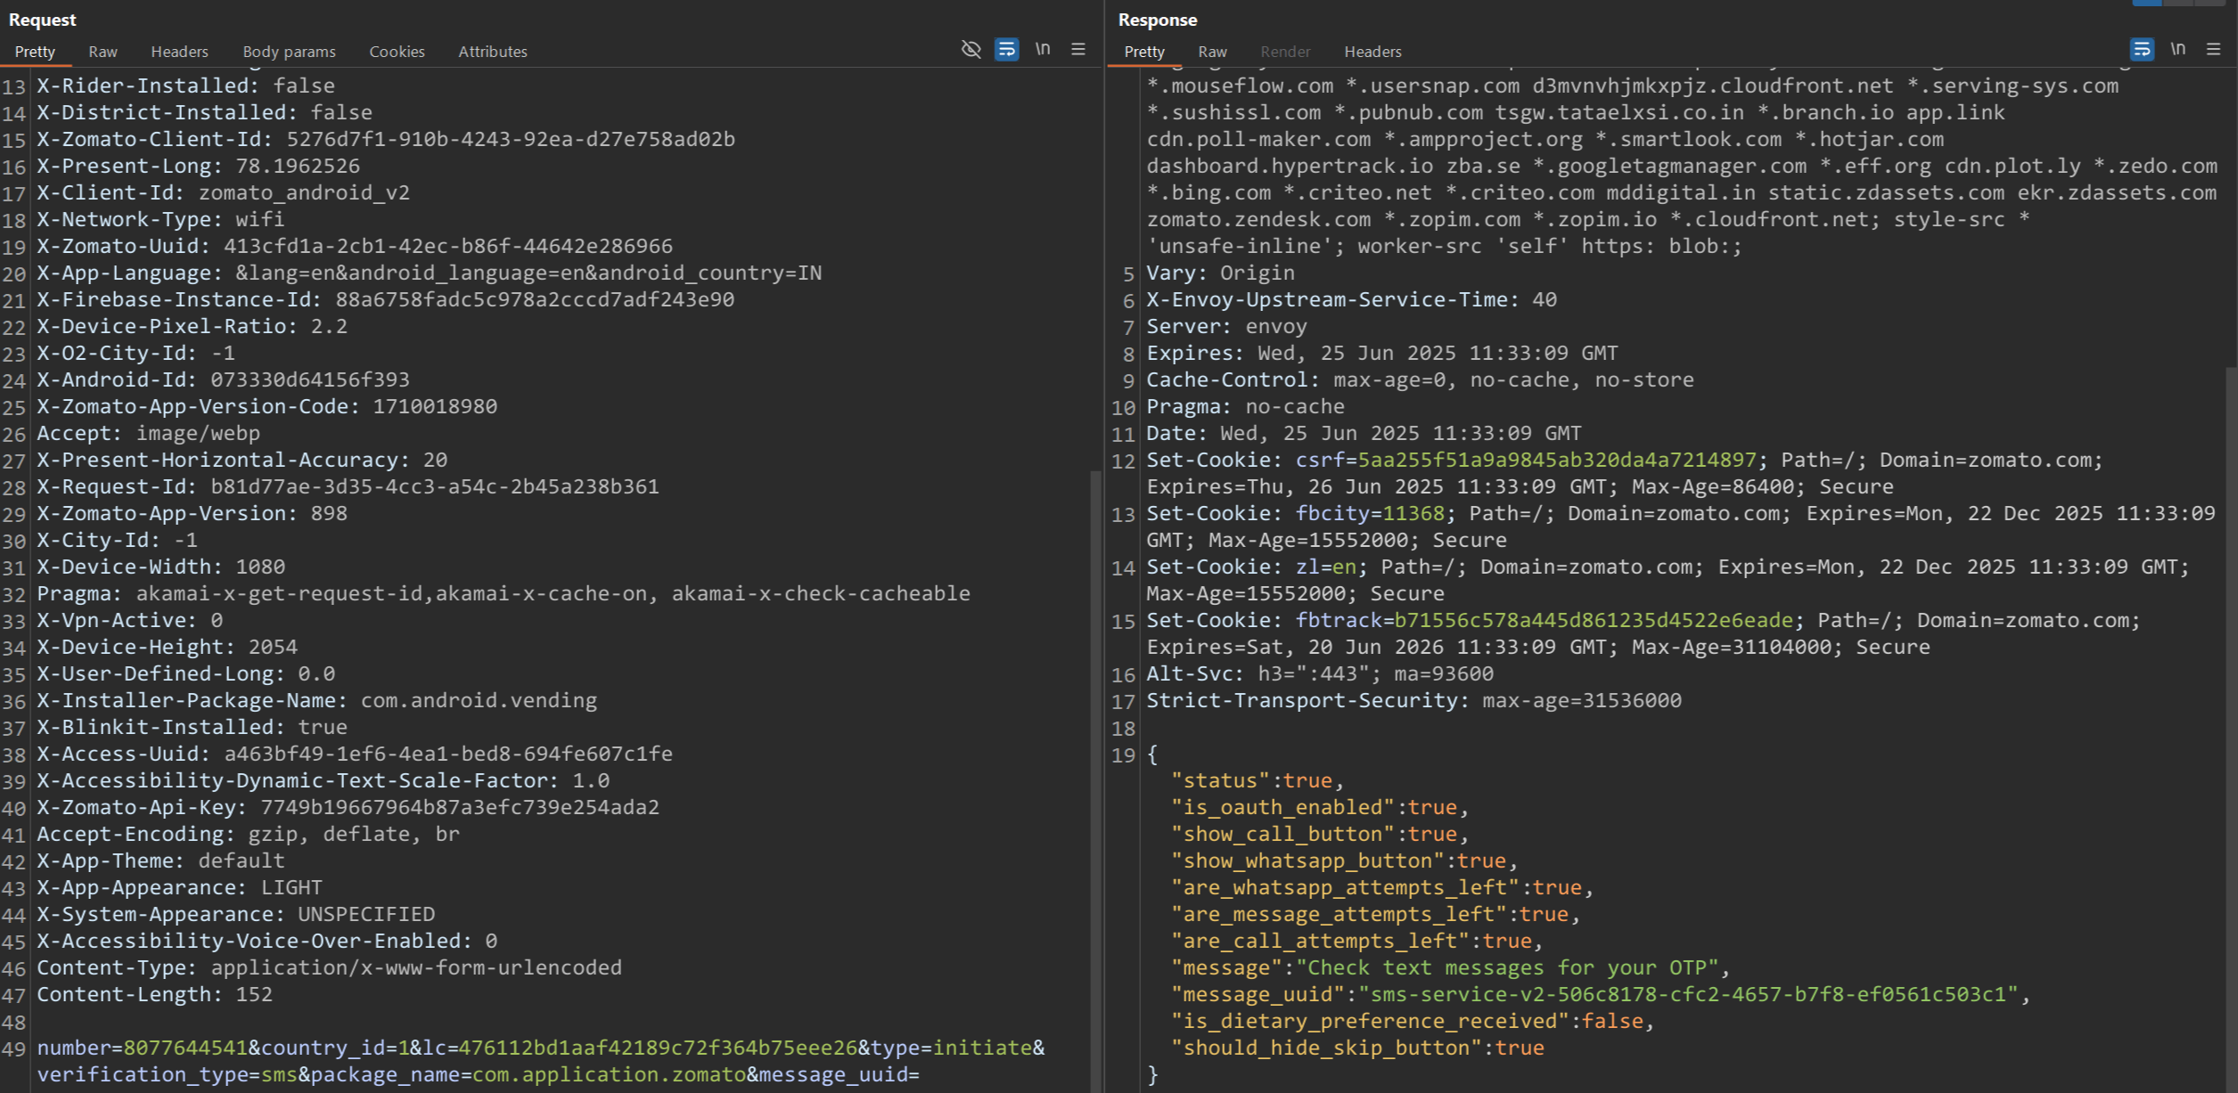The height and width of the screenshot is (1093, 2238).
Task: Open the Response Headers tab
Action: point(1373,52)
